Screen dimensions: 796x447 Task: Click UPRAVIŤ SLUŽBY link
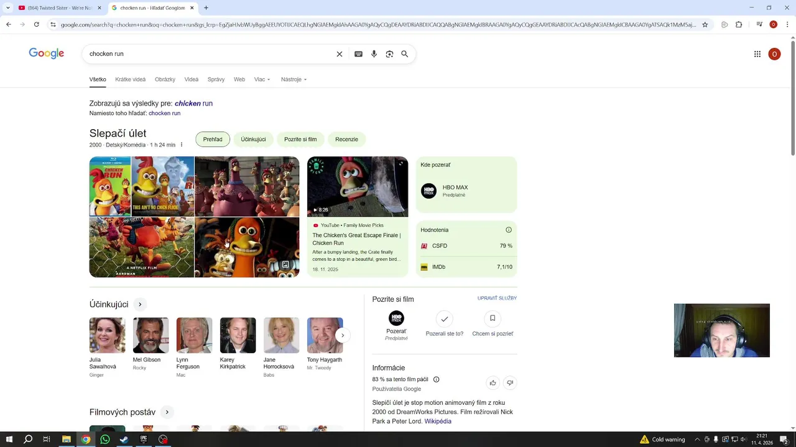click(x=497, y=298)
